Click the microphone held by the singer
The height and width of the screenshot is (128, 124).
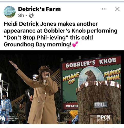47,75
